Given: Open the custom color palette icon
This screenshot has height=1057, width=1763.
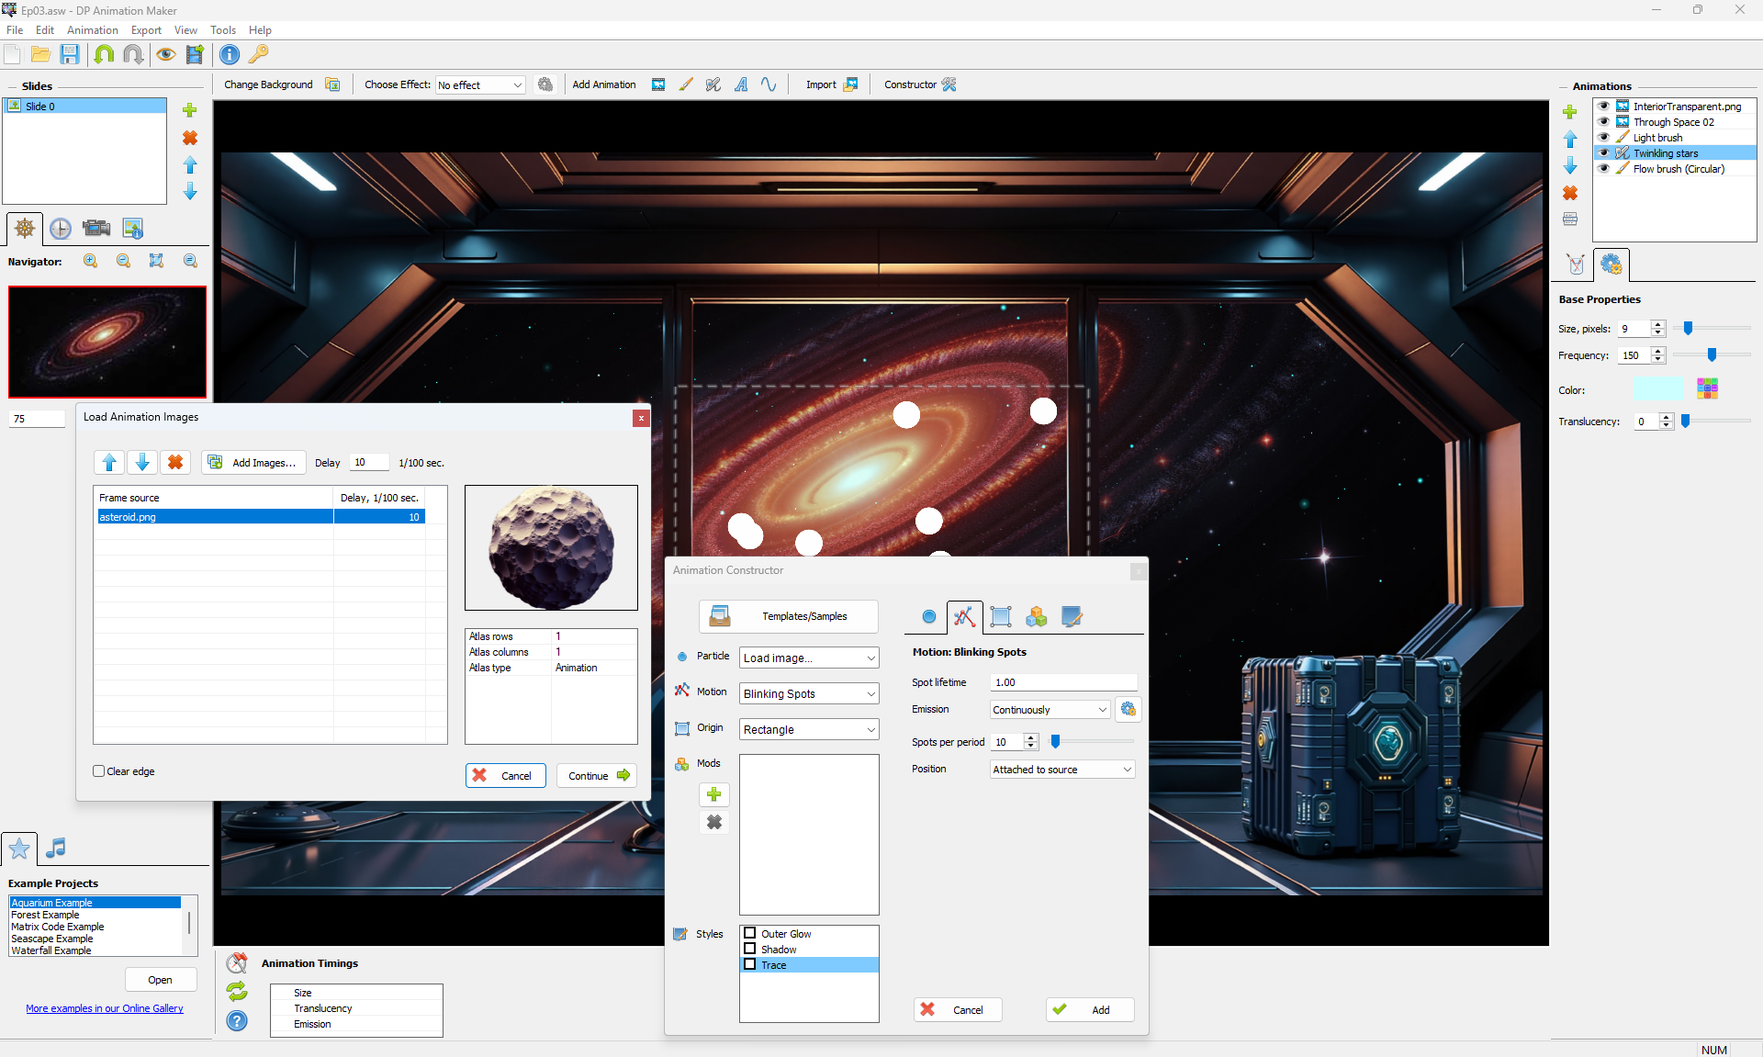Looking at the screenshot, I should click(x=1707, y=388).
